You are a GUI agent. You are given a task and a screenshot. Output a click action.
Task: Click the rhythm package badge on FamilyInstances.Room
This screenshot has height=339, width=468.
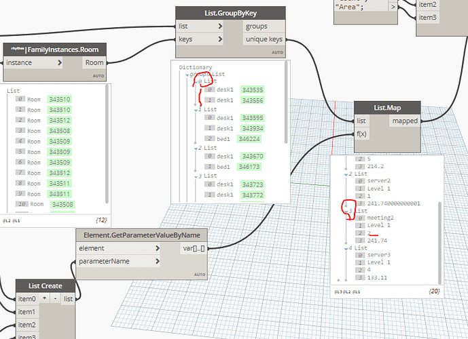pos(18,49)
